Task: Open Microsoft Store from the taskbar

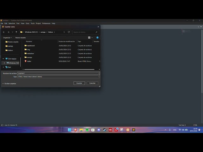Action: point(93,130)
